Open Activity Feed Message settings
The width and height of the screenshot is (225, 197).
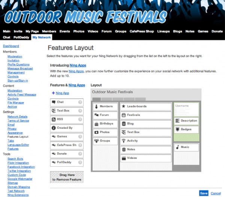(22, 94)
